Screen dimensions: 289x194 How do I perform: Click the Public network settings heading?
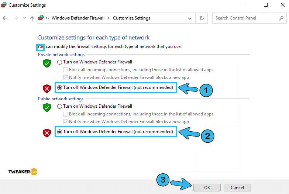pos(61,99)
